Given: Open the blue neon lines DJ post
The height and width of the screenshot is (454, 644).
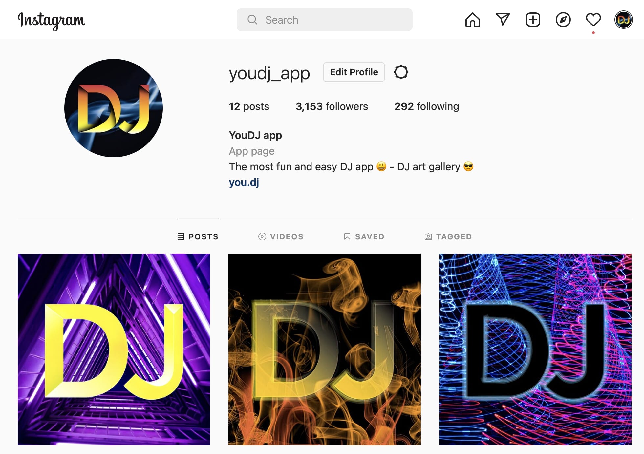Looking at the screenshot, I should [535, 349].
